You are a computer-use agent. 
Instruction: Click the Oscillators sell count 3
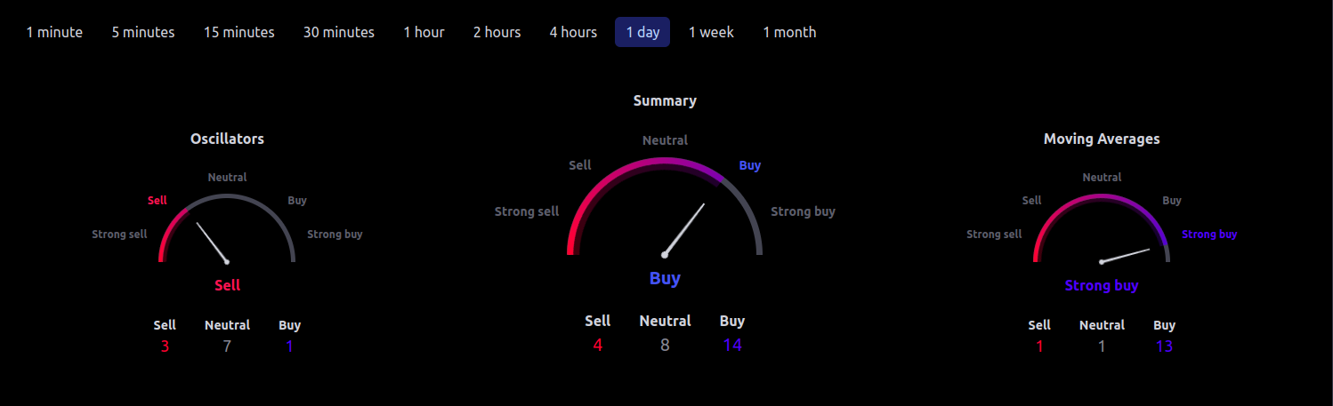point(165,346)
